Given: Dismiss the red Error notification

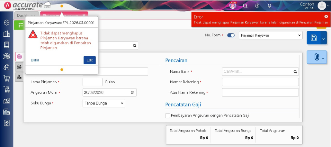Looking at the screenshot, I should [326, 16].
